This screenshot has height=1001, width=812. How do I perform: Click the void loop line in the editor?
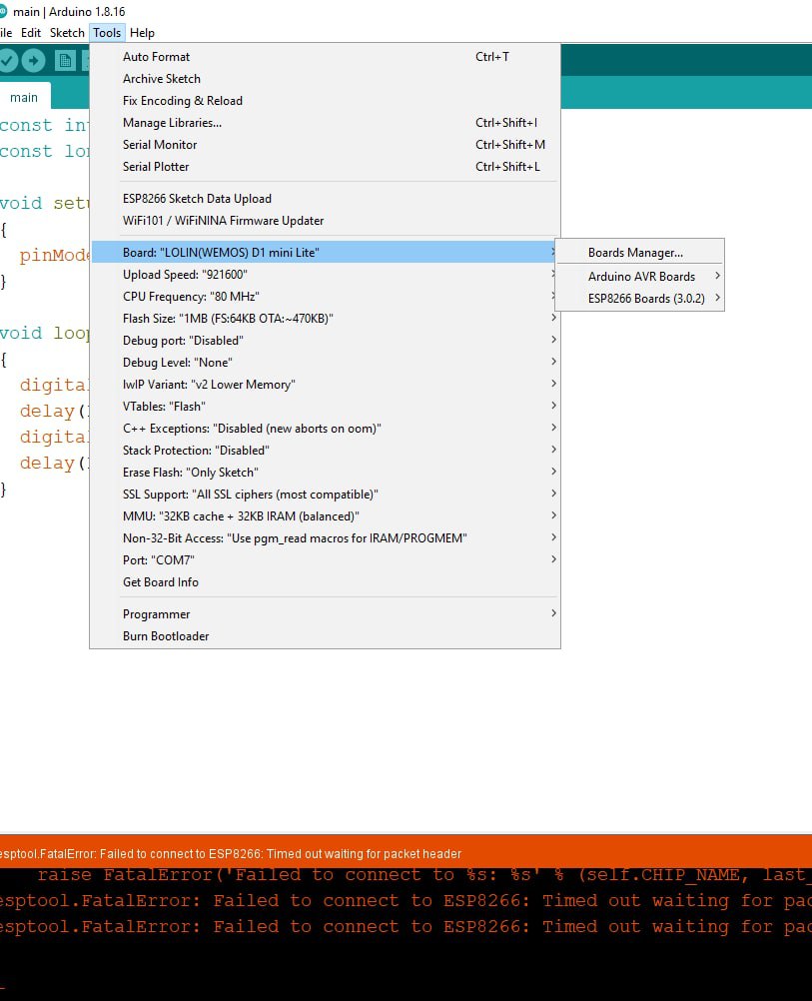(x=45, y=334)
